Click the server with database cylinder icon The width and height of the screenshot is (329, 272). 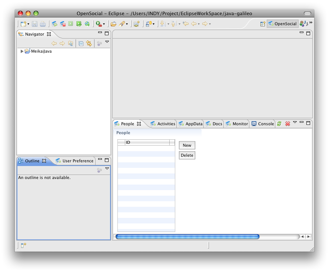(149, 24)
